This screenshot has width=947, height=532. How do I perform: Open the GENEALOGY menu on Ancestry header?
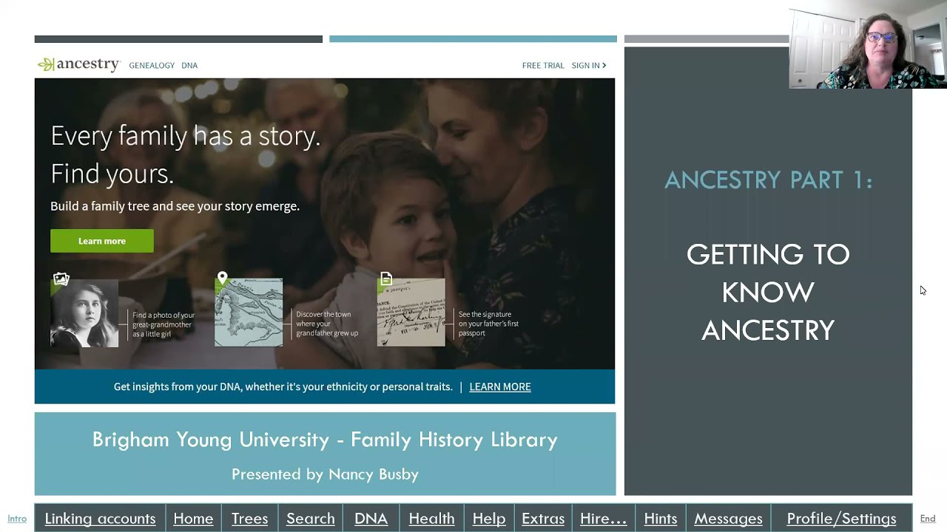pyautogui.click(x=152, y=65)
